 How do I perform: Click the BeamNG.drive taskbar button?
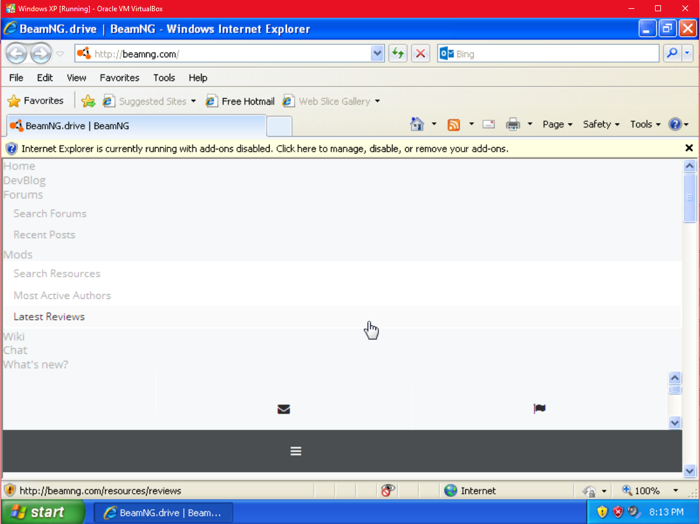tap(163, 512)
